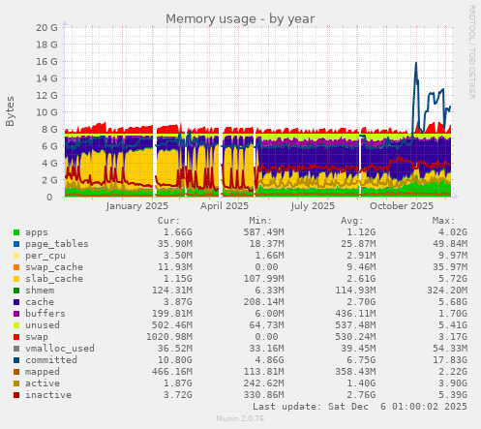This screenshot has height=429, width=481.
Task: Click the 'swap_cache' legend label
Action: tap(54, 267)
